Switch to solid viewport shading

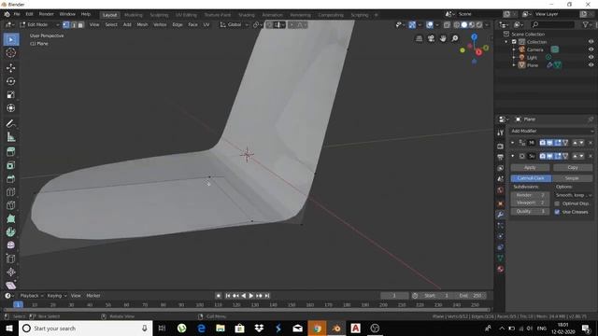[x=464, y=25]
